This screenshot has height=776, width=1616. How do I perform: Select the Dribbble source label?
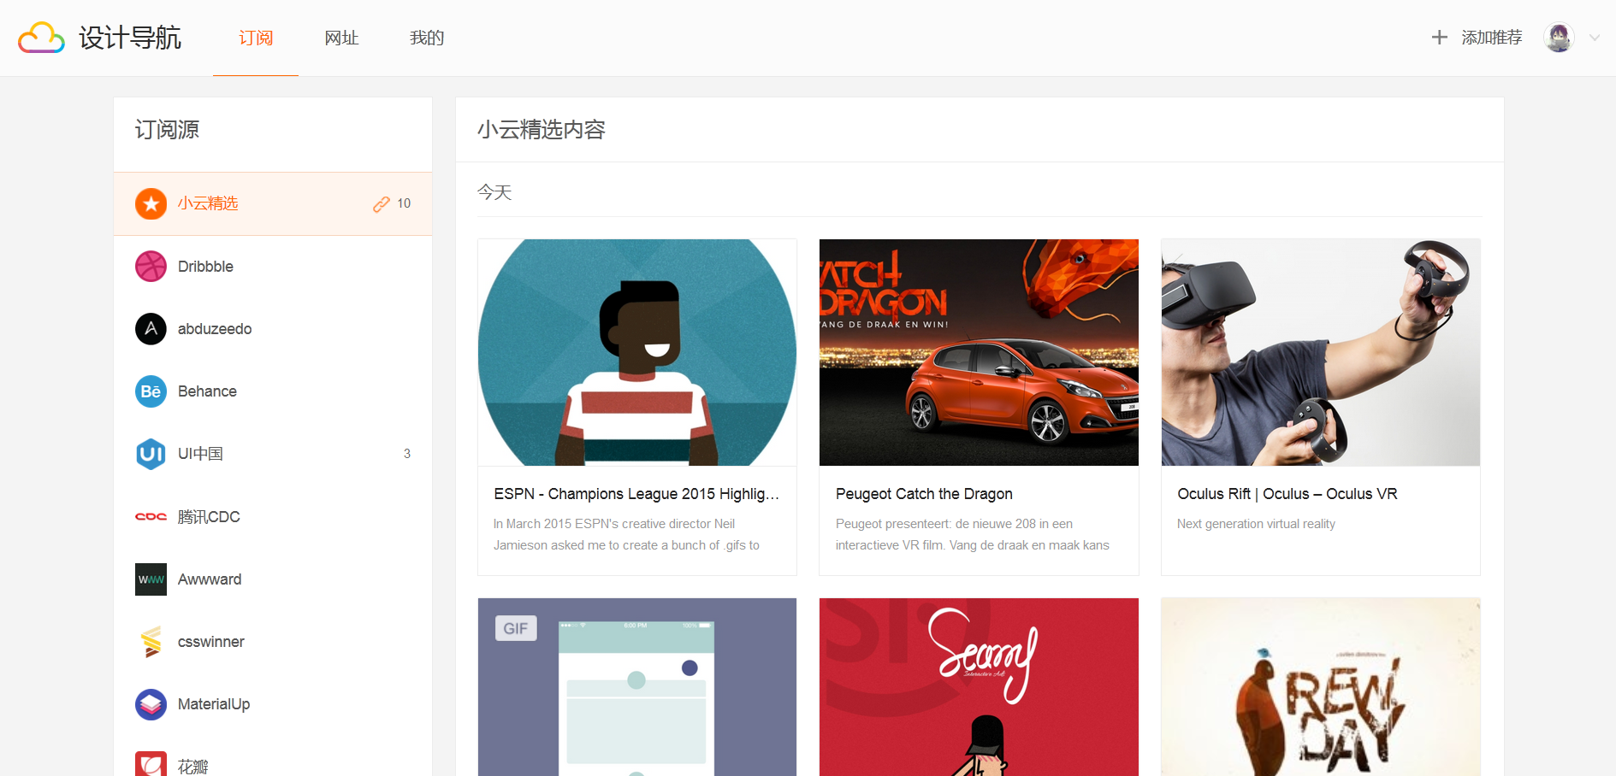click(205, 267)
